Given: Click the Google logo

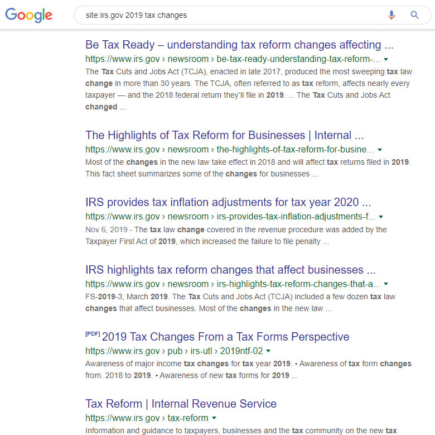Looking at the screenshot, I should (28, 15).
